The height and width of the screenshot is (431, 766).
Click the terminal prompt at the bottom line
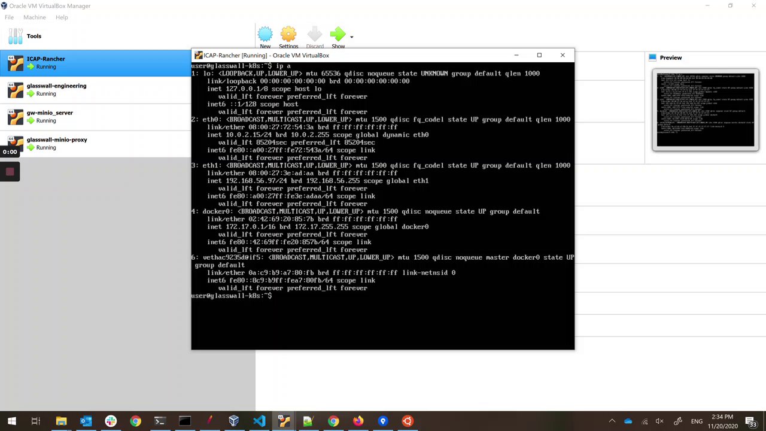click(232, 296)
